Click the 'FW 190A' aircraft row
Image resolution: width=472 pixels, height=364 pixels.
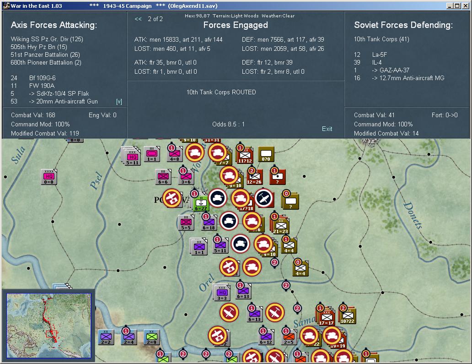click(x=32, y=86)
